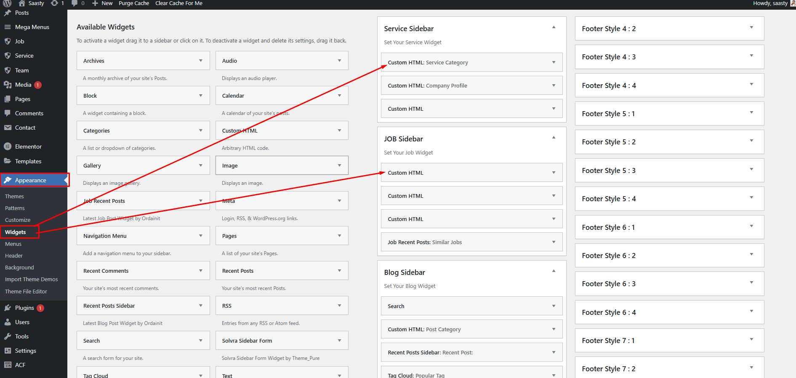This screenshot has width=796, height=378.
Task: Click the Elementor icon in sidebar
Action: click(x=8, y=146)
